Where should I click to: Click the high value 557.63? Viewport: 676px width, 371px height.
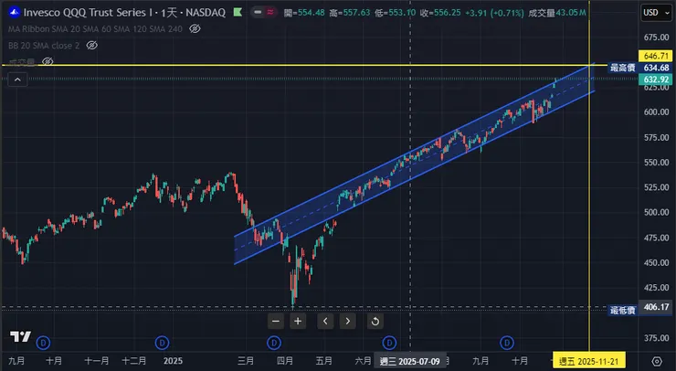pos(356,13)
